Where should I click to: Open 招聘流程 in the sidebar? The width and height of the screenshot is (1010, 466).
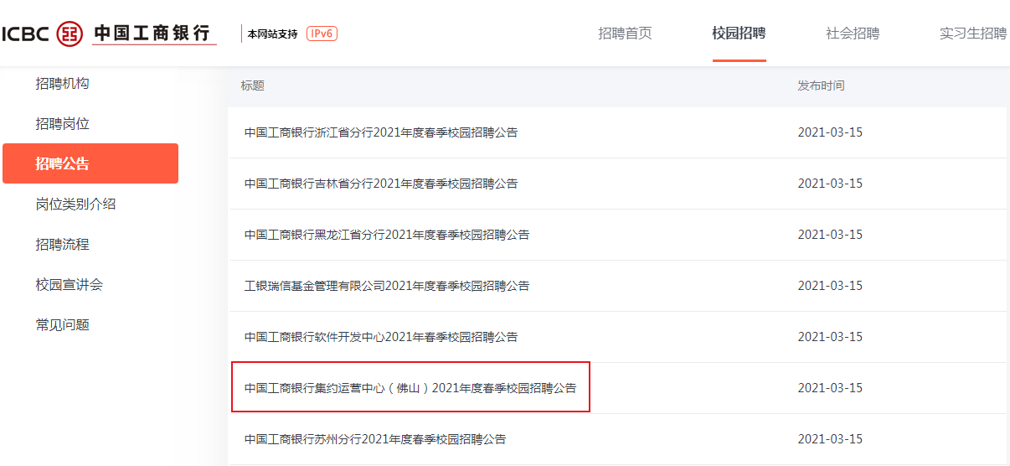(62, 245)
